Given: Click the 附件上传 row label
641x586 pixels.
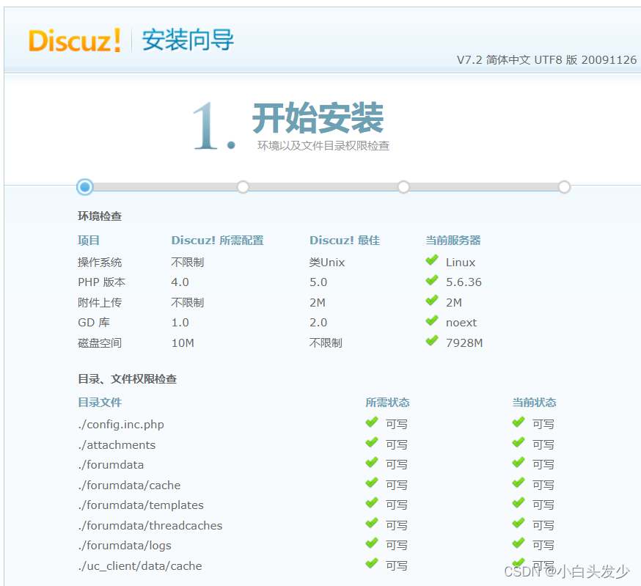Looking at the screenshot, I should coord(100,303).
